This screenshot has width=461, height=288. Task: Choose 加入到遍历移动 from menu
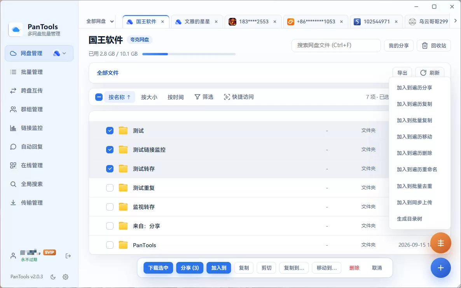coord(419,137)
